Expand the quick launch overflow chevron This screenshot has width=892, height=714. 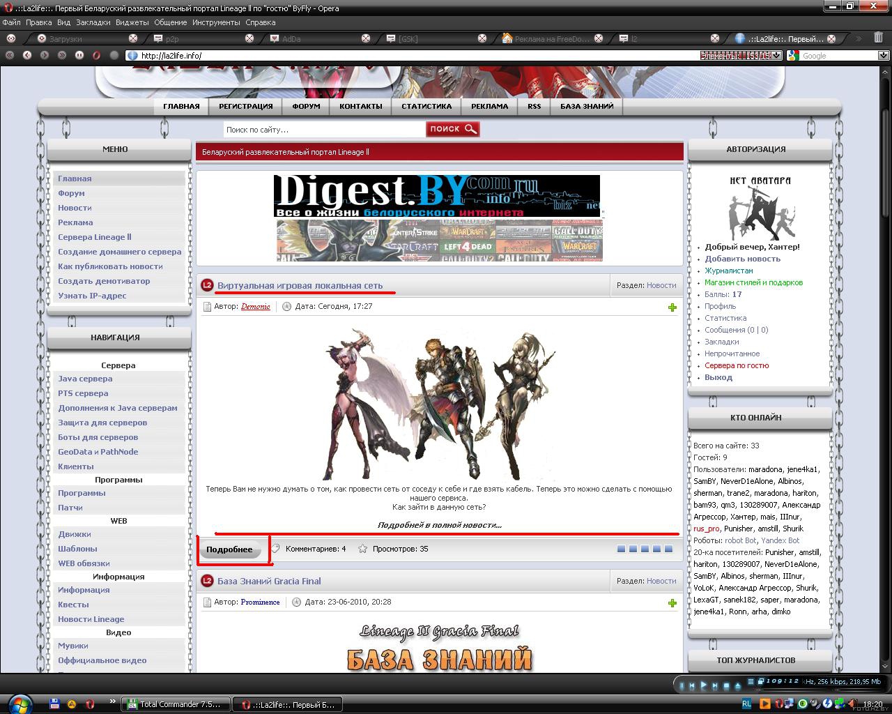click(112, 701)
